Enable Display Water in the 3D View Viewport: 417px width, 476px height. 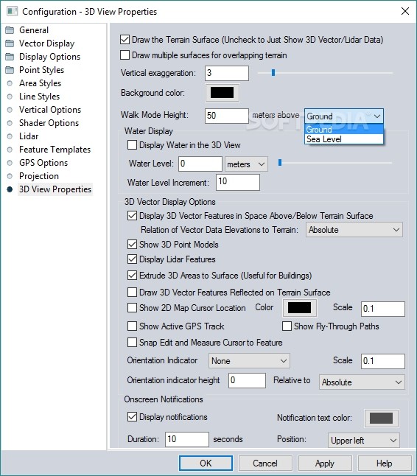click(132, 145)
